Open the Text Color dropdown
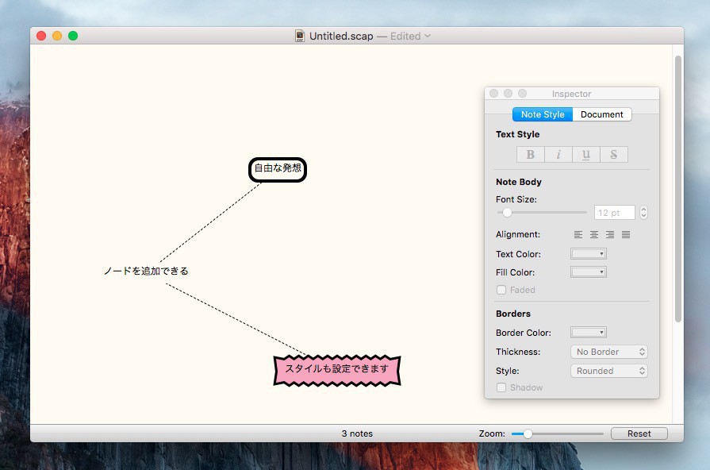 (588, 254)
